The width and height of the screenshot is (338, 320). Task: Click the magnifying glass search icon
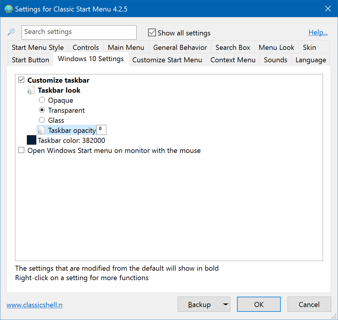[11, 32]
